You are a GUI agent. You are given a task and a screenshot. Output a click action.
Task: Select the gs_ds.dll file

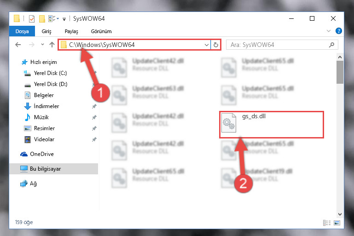pyautogui.click(x=272, y=124)
